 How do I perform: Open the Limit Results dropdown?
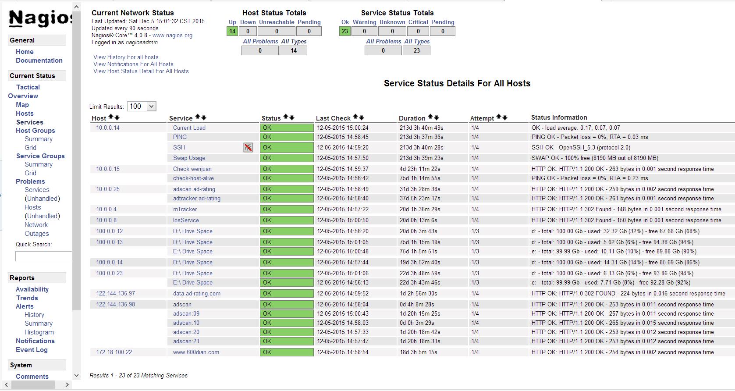(x=142, y=107)
